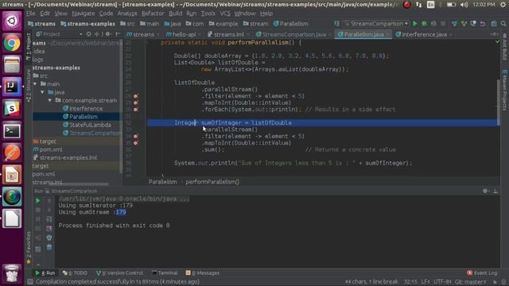Click the scroll-from-source icon in Project panel header
Screen dimensions: 509x286
(88, 34)
